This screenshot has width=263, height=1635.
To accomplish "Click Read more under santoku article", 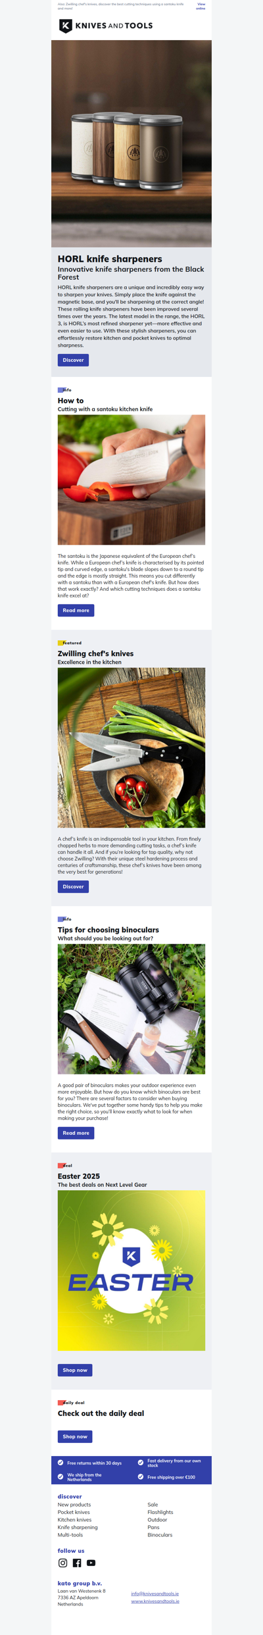I will pos(76,611).
